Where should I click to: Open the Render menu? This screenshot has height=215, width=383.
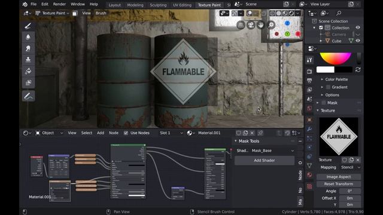[59, 4]
